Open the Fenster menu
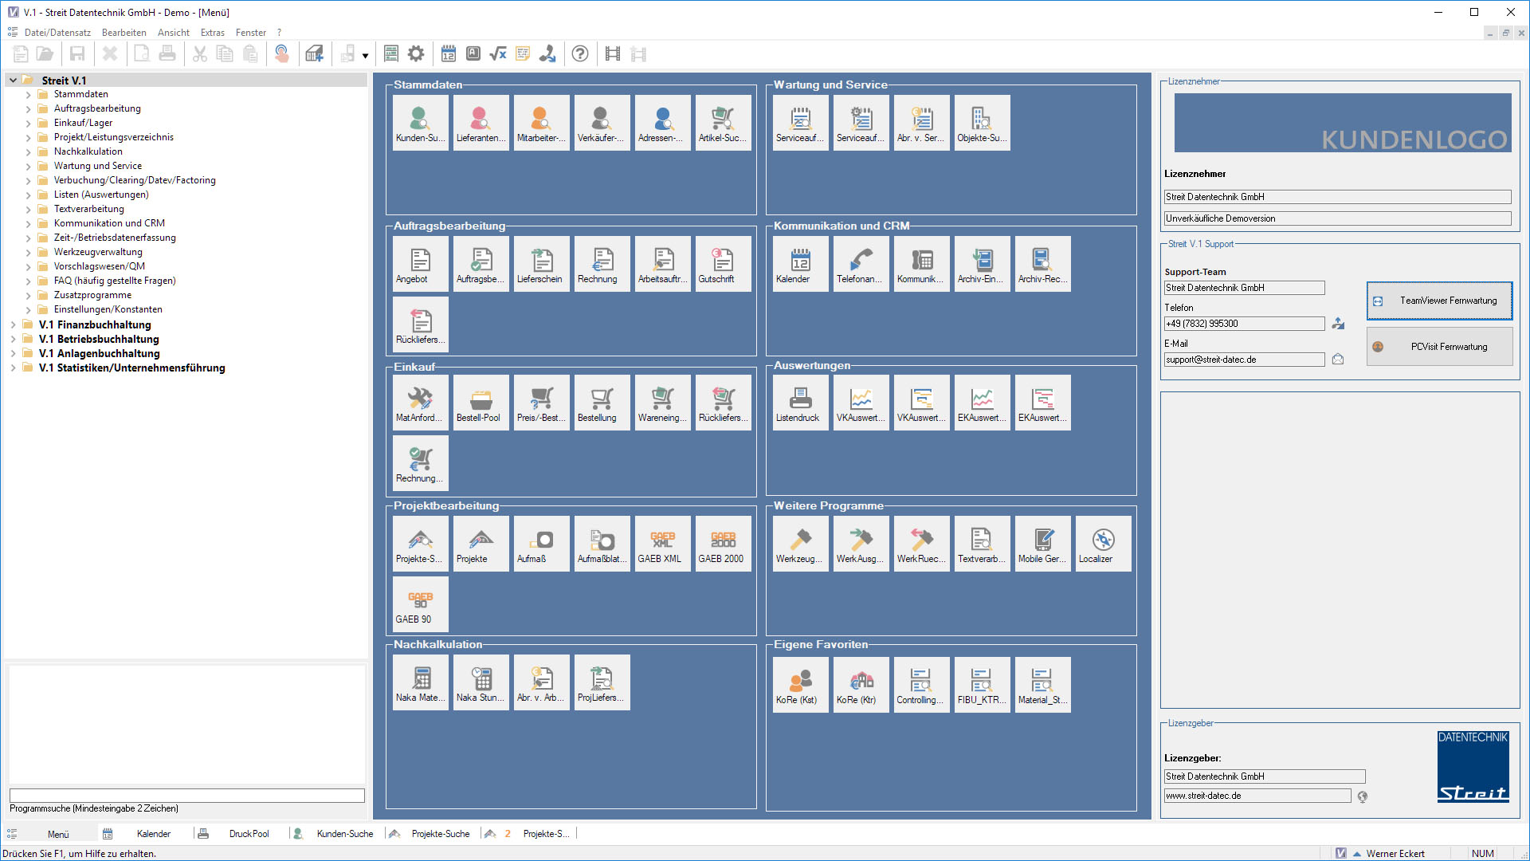 click(251, 33)
